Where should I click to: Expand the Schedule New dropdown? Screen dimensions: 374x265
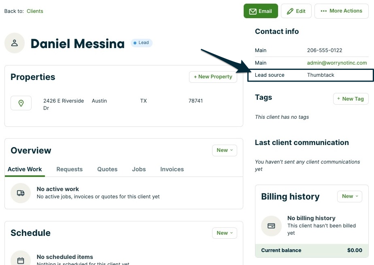(x=225, y=233)
